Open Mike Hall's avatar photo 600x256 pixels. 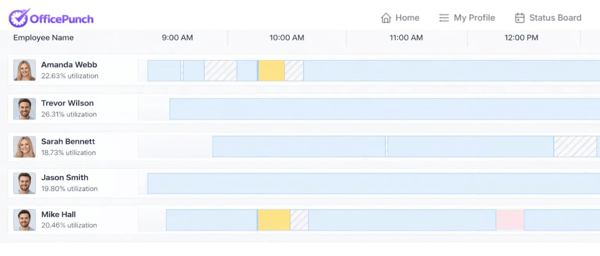coord(24,220)
